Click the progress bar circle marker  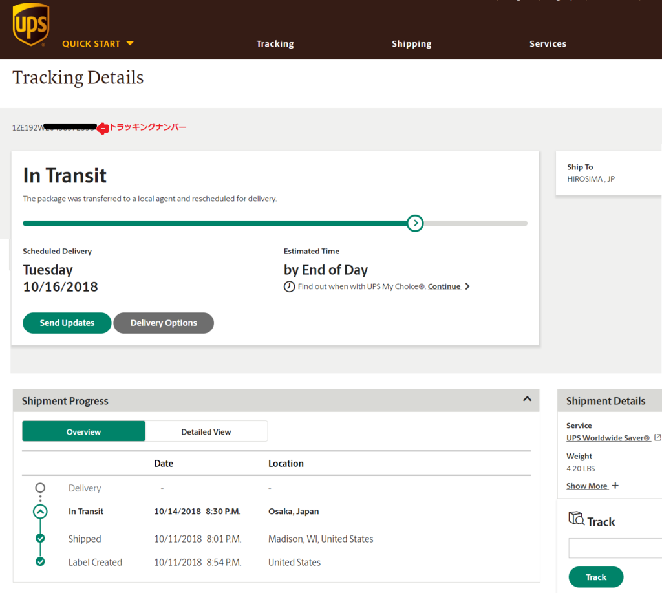[416, 223]
